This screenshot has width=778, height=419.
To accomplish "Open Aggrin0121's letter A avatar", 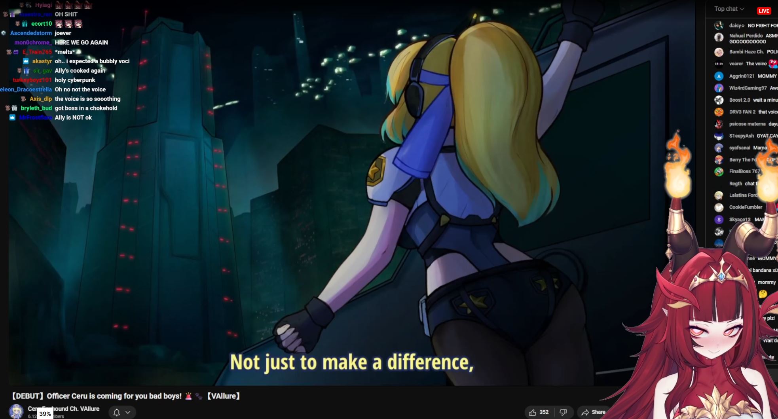I will pyautogui.click(x=719, y=76).
